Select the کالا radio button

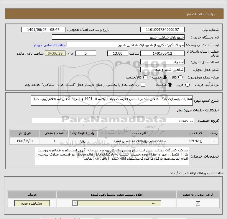180,77
